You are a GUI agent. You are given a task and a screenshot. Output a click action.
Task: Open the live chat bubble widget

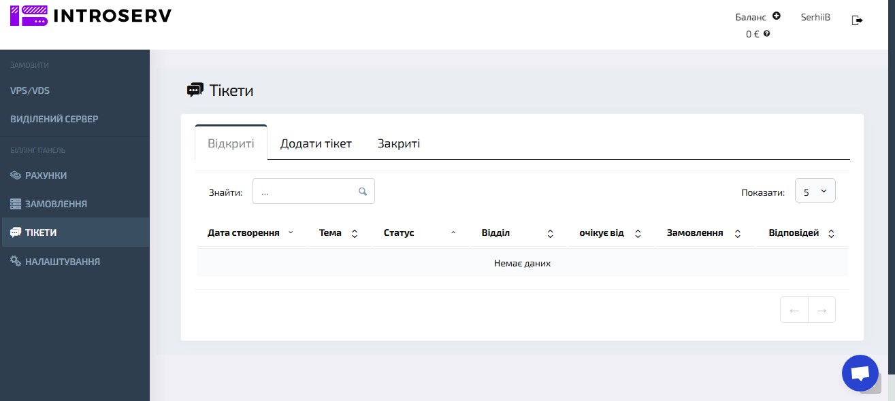pos(860,373)
